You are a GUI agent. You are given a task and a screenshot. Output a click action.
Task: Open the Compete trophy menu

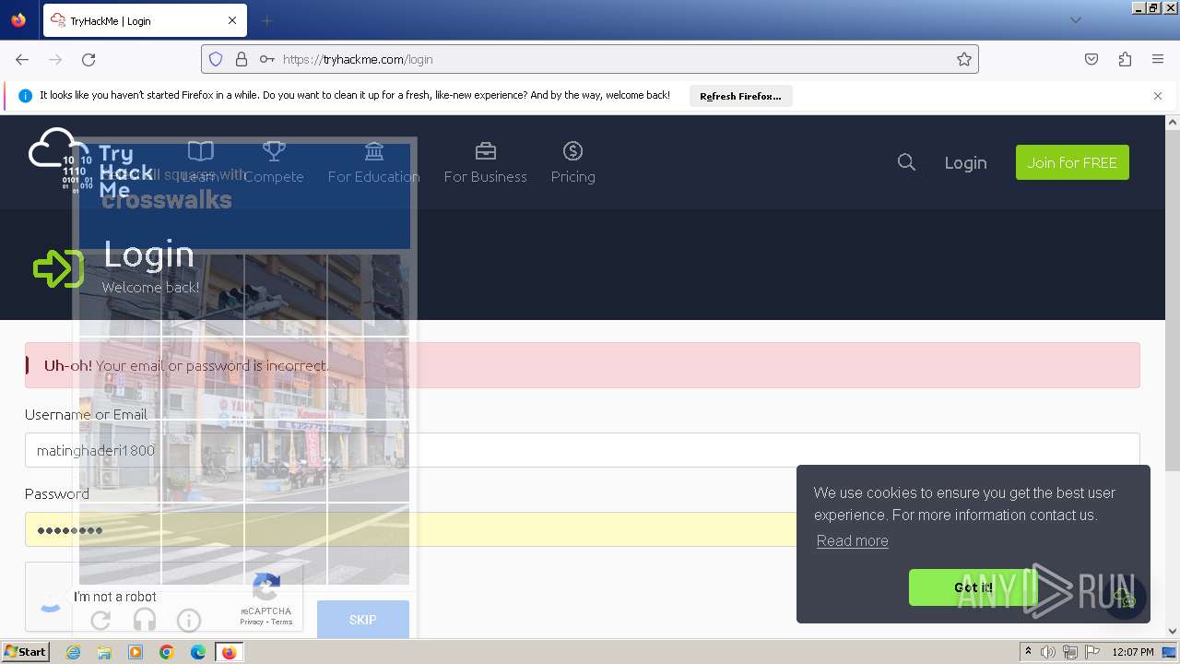coord(274,162)
